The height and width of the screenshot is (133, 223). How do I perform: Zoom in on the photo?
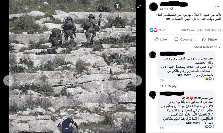(x=118, y=6)
